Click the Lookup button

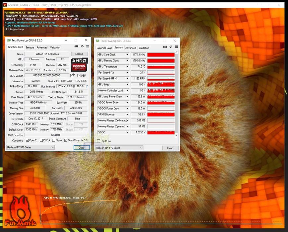(79, 54)
